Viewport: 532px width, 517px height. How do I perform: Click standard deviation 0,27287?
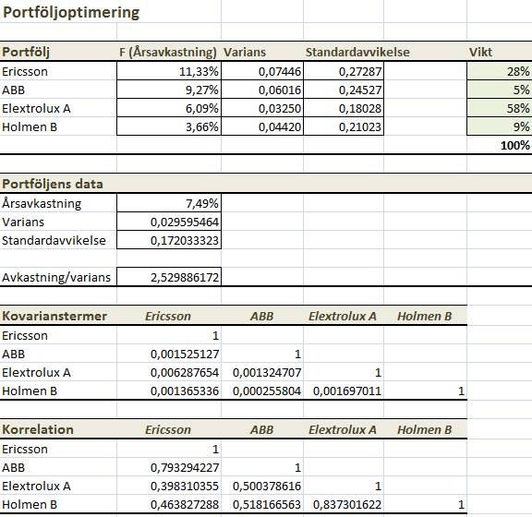tap(344, 71)
